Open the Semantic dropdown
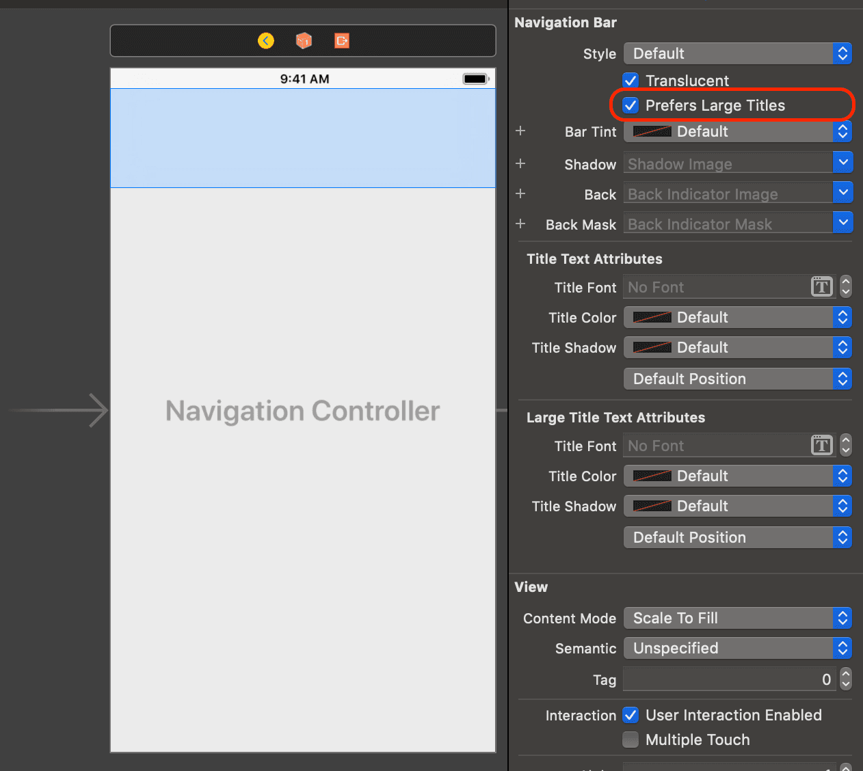This screenshot has height=771, width=863. tap(737, 648)
